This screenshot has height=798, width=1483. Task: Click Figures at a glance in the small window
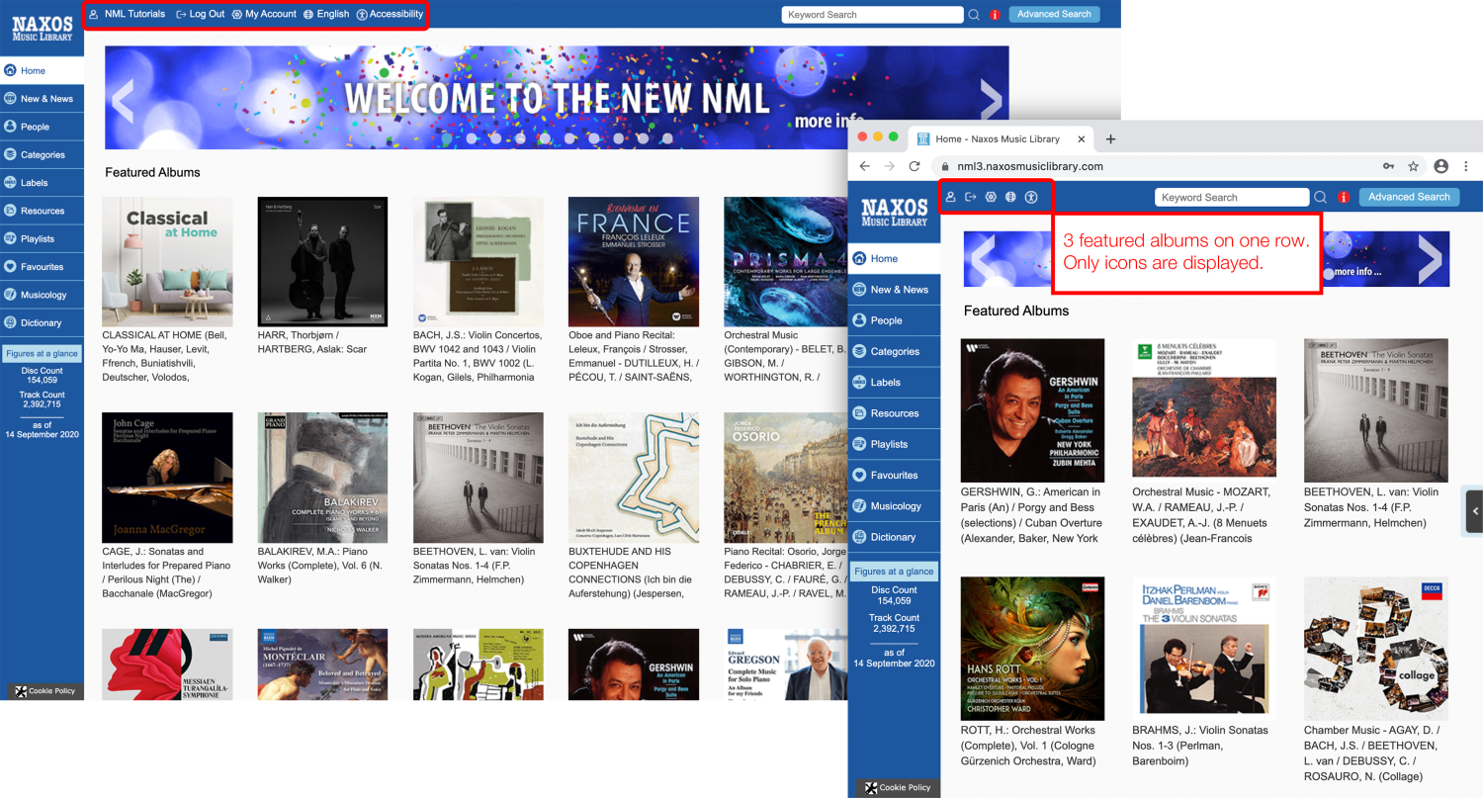[x=894, y=572]
